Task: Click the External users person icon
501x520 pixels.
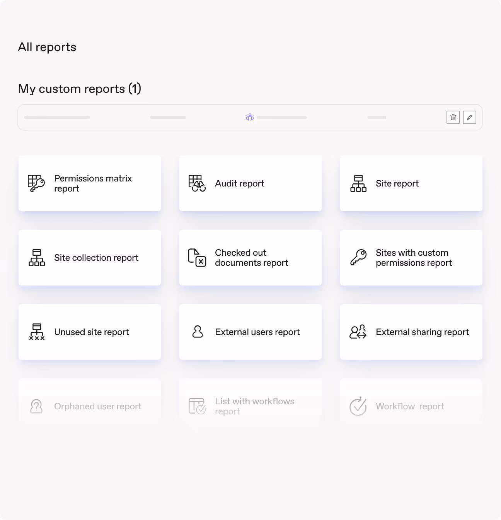Action: tap(198, 332)
